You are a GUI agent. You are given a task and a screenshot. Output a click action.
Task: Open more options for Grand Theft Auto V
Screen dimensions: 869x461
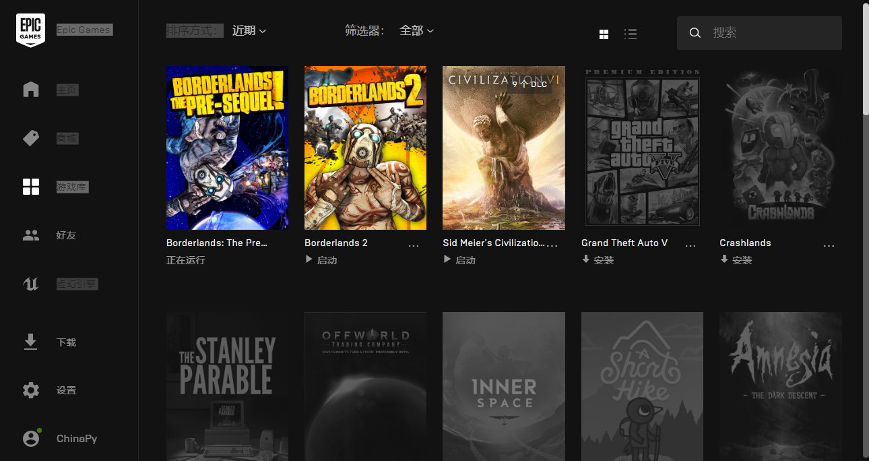click(x=690, y=246)
